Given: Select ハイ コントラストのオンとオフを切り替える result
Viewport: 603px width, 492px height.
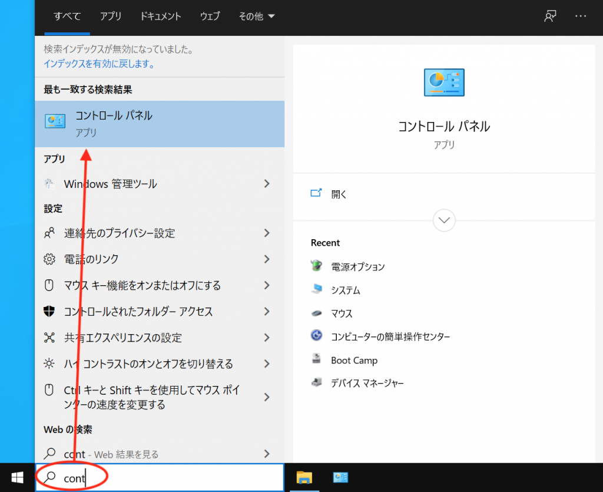Looking at the screenshot, I should [x=160, y=364].
